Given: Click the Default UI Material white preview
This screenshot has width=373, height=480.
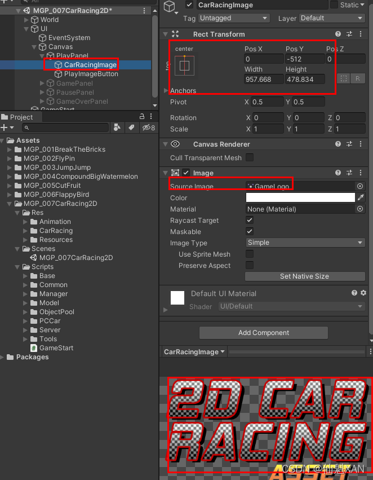Looking at the screenshot, I should pos(177,298).
